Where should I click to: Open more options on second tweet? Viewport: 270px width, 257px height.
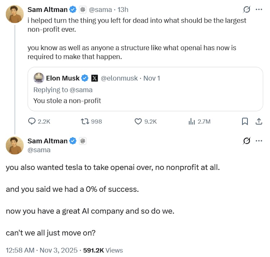click(258, 141)
